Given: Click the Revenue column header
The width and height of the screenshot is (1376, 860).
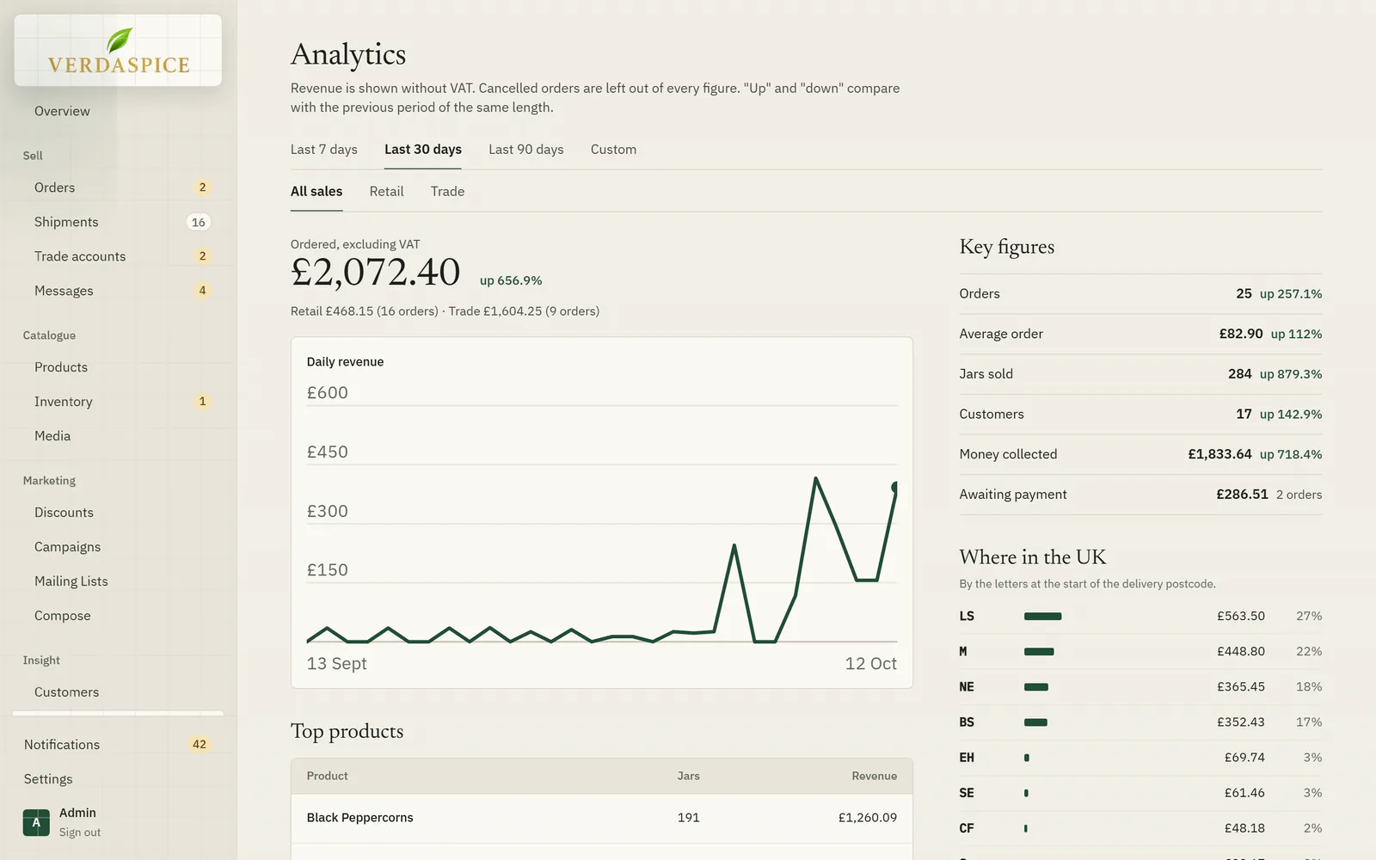Looking at the screenshot, I should click(874, 776).
